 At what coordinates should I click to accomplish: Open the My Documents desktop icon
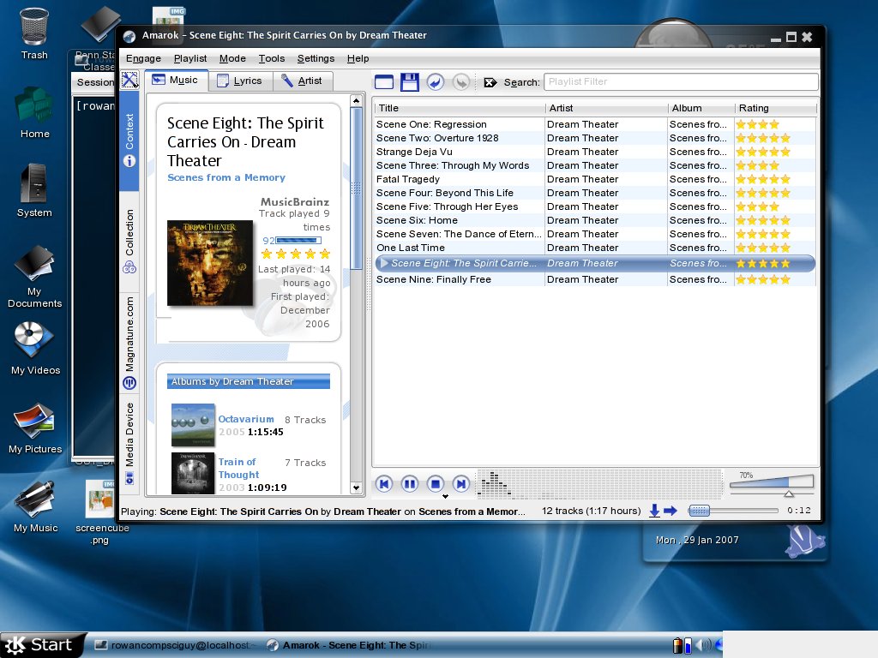coord(34,277)
